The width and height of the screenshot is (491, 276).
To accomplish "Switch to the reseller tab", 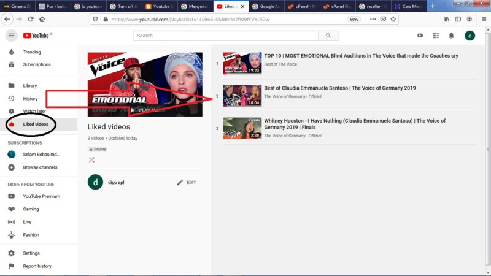I will (373, 6).
